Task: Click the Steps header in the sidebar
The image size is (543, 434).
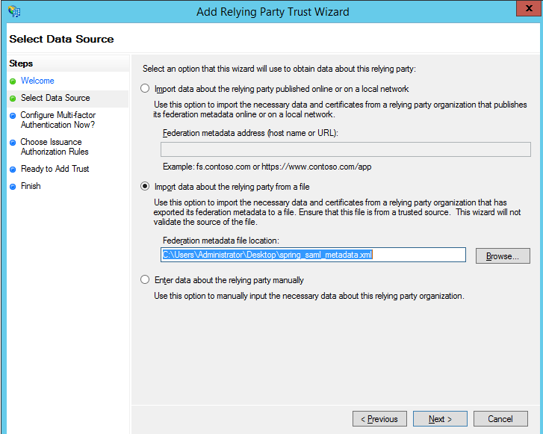Action: (21, 63)
